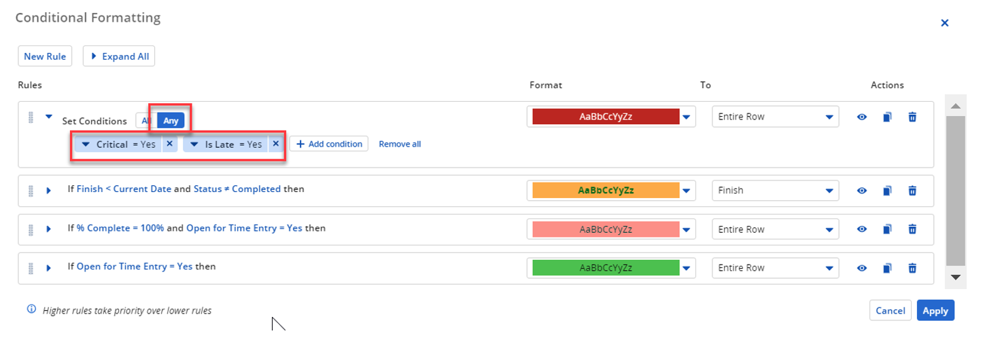Preview the last Open for Time Entry rule eye icon
The width and height of the screenshot is (983, 342).
tap(861, 268)
